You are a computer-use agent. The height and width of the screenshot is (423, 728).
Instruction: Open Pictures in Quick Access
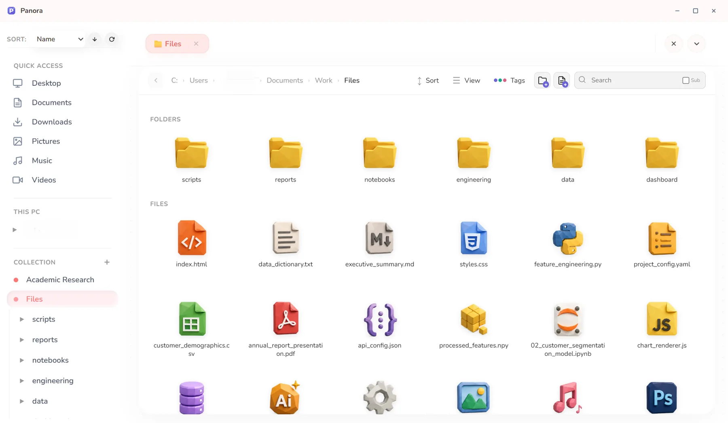46,141
